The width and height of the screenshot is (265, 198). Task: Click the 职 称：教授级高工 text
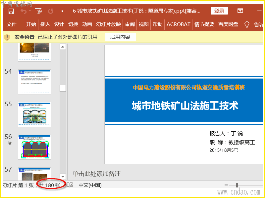point(232,143)
